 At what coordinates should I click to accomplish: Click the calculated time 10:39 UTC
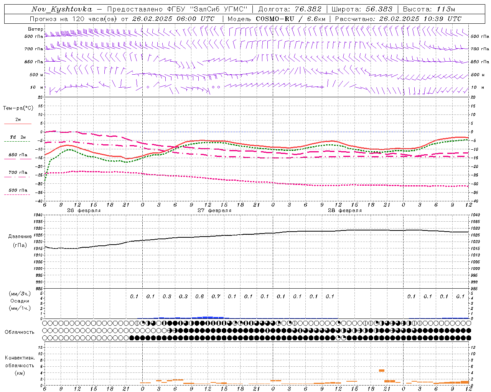click(443, 19)
